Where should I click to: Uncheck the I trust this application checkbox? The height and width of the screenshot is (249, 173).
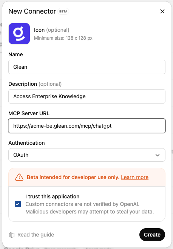tap(18, 204)
